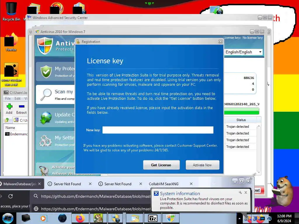Viewport: 299px width, 224px height.
Task: Click the Add button in 7-Zip
Action: click(x=9, y=109)
